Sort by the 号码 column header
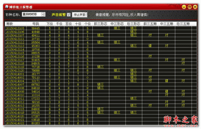 (x=36, y=24)
